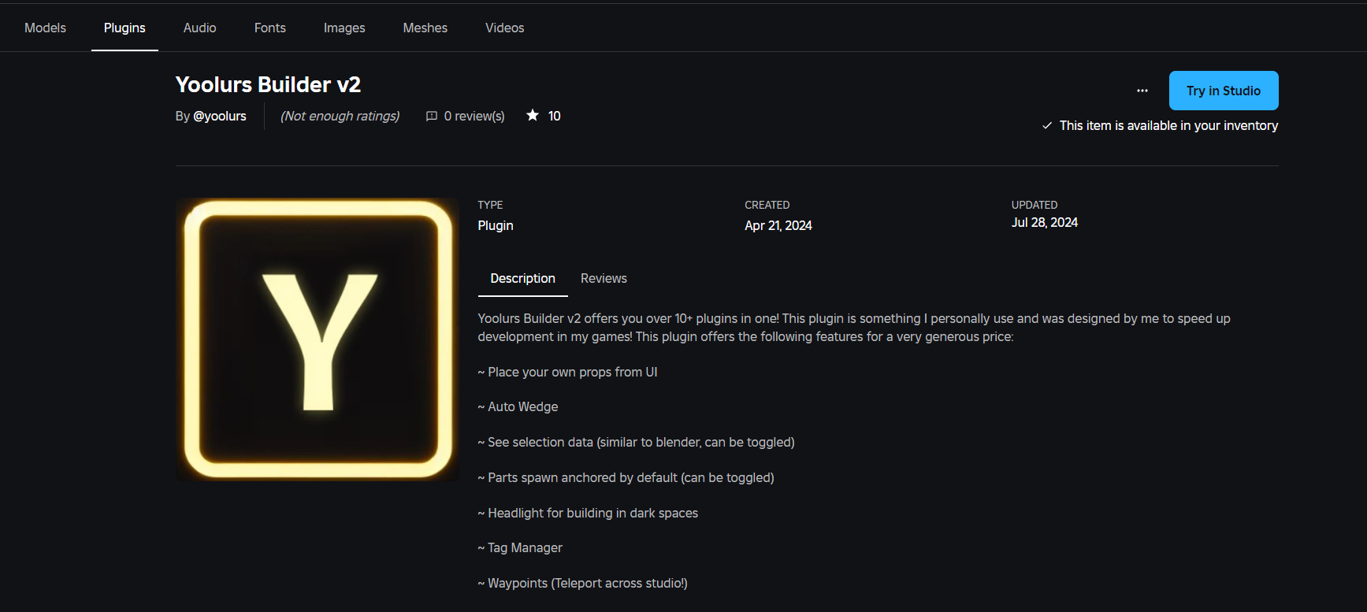This screenshot has height=612, width=1367.
Task: Click the review comment bubble icon
Action: [432, 116]
